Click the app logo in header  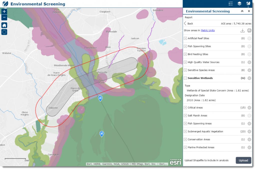[5, 4]
